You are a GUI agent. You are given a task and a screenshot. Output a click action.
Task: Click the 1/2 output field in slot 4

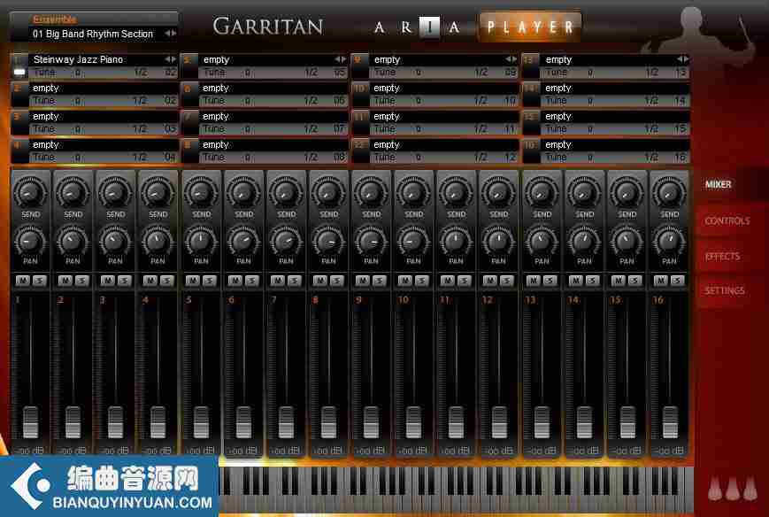[141, 158]
